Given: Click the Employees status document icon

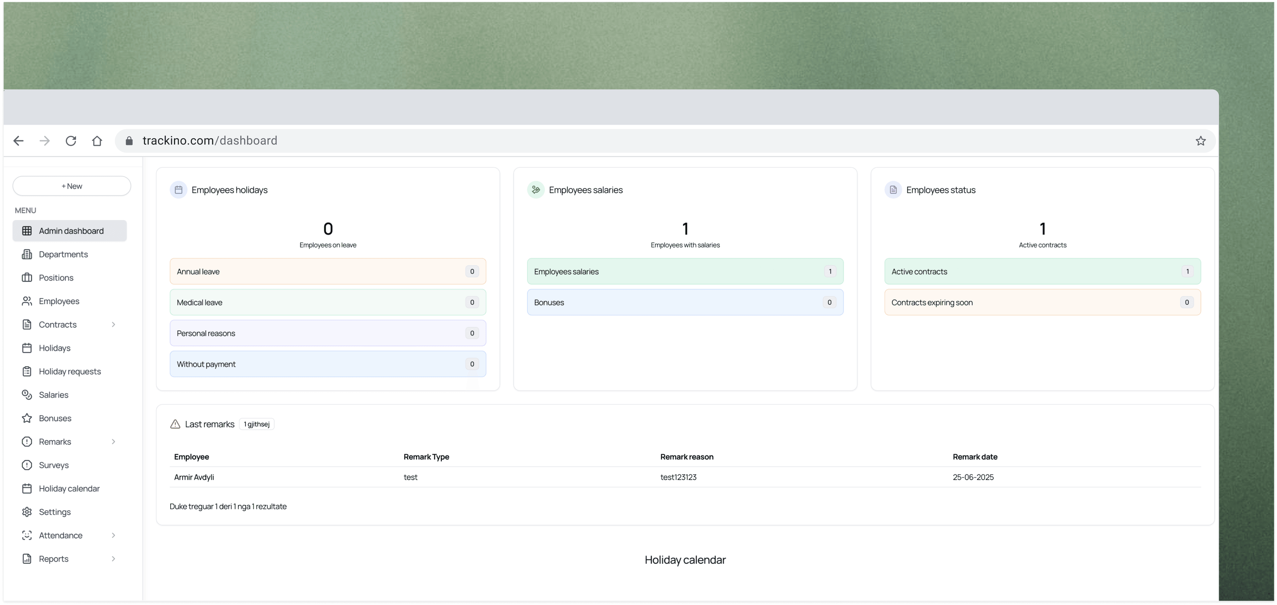Looking at the screenshot, I should pyautogui.click(x=893, y=190).
